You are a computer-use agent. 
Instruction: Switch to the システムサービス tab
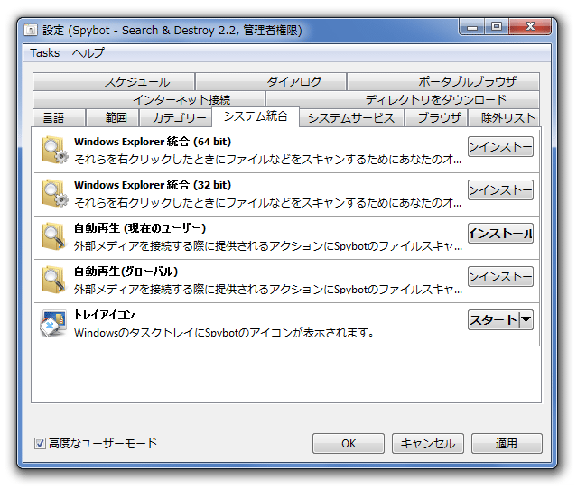351,117
